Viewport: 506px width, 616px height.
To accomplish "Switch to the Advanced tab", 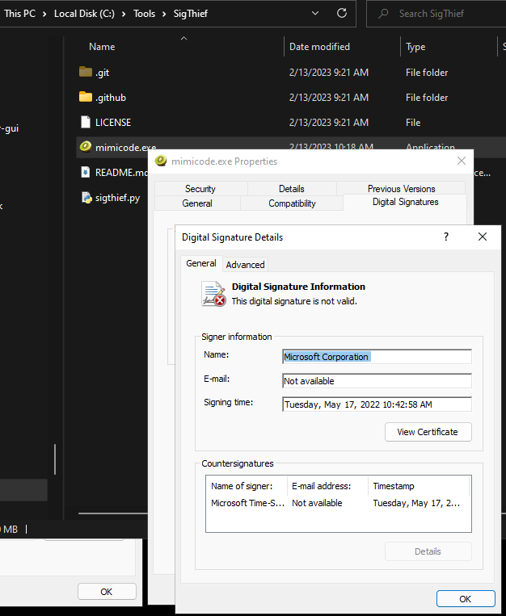I will point(245,264).
